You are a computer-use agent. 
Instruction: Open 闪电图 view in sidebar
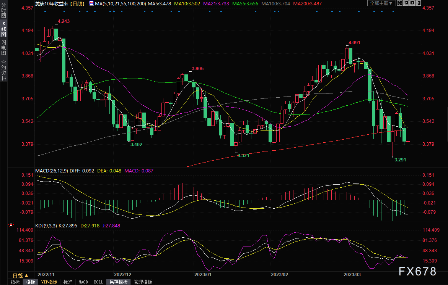point(4,48)
